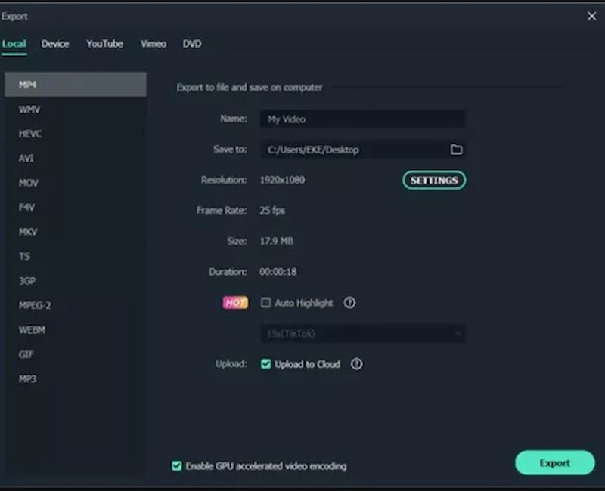Open resolution SETTINGS
Image resolution: width=605 pixels, height=491 pixels.
433,181
